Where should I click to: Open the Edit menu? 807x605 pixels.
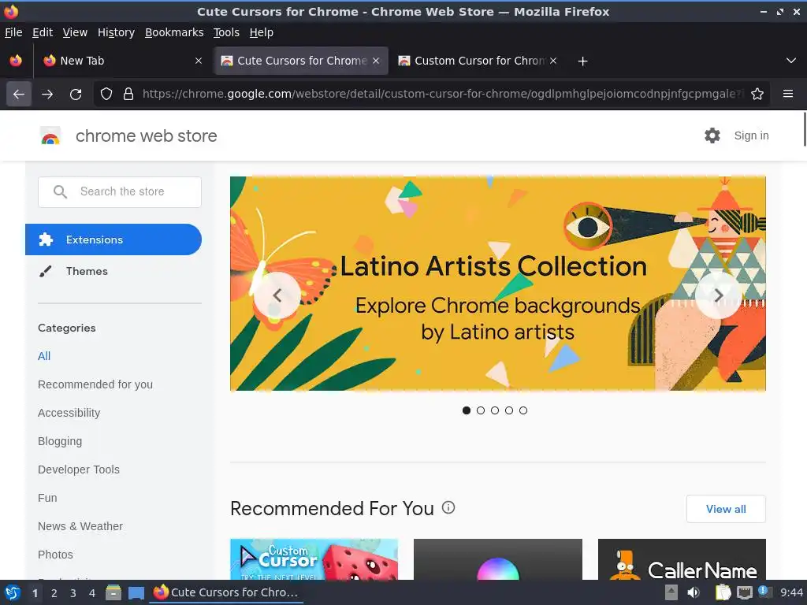point(43,32)
